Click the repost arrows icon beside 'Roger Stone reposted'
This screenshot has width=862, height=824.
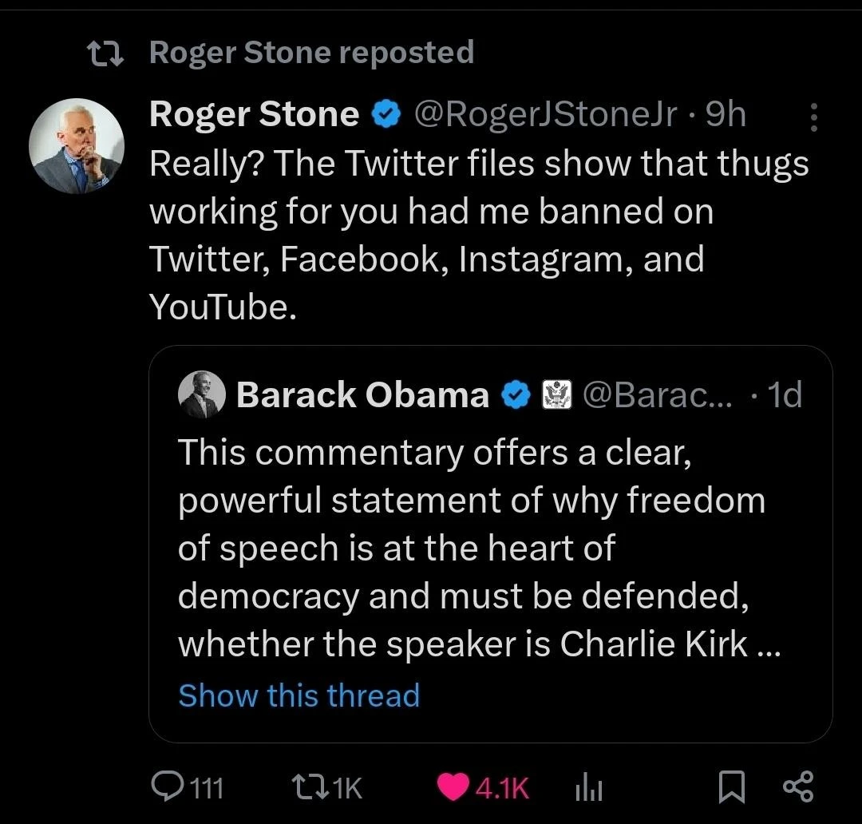pyautogui.click(x=105, y=53)
